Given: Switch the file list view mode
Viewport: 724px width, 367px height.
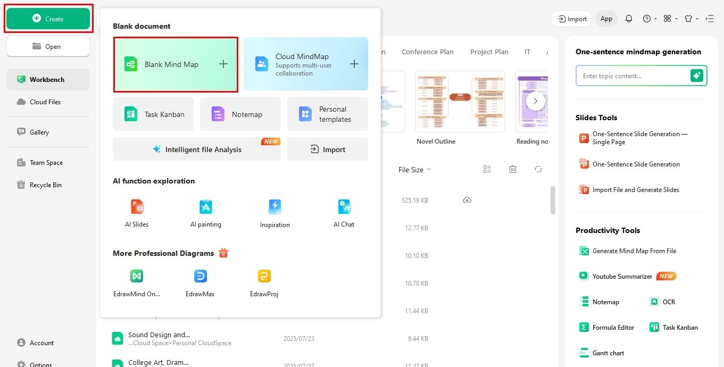Looking at the screenshot, I should pyautogui.click(x=487, y=169).
